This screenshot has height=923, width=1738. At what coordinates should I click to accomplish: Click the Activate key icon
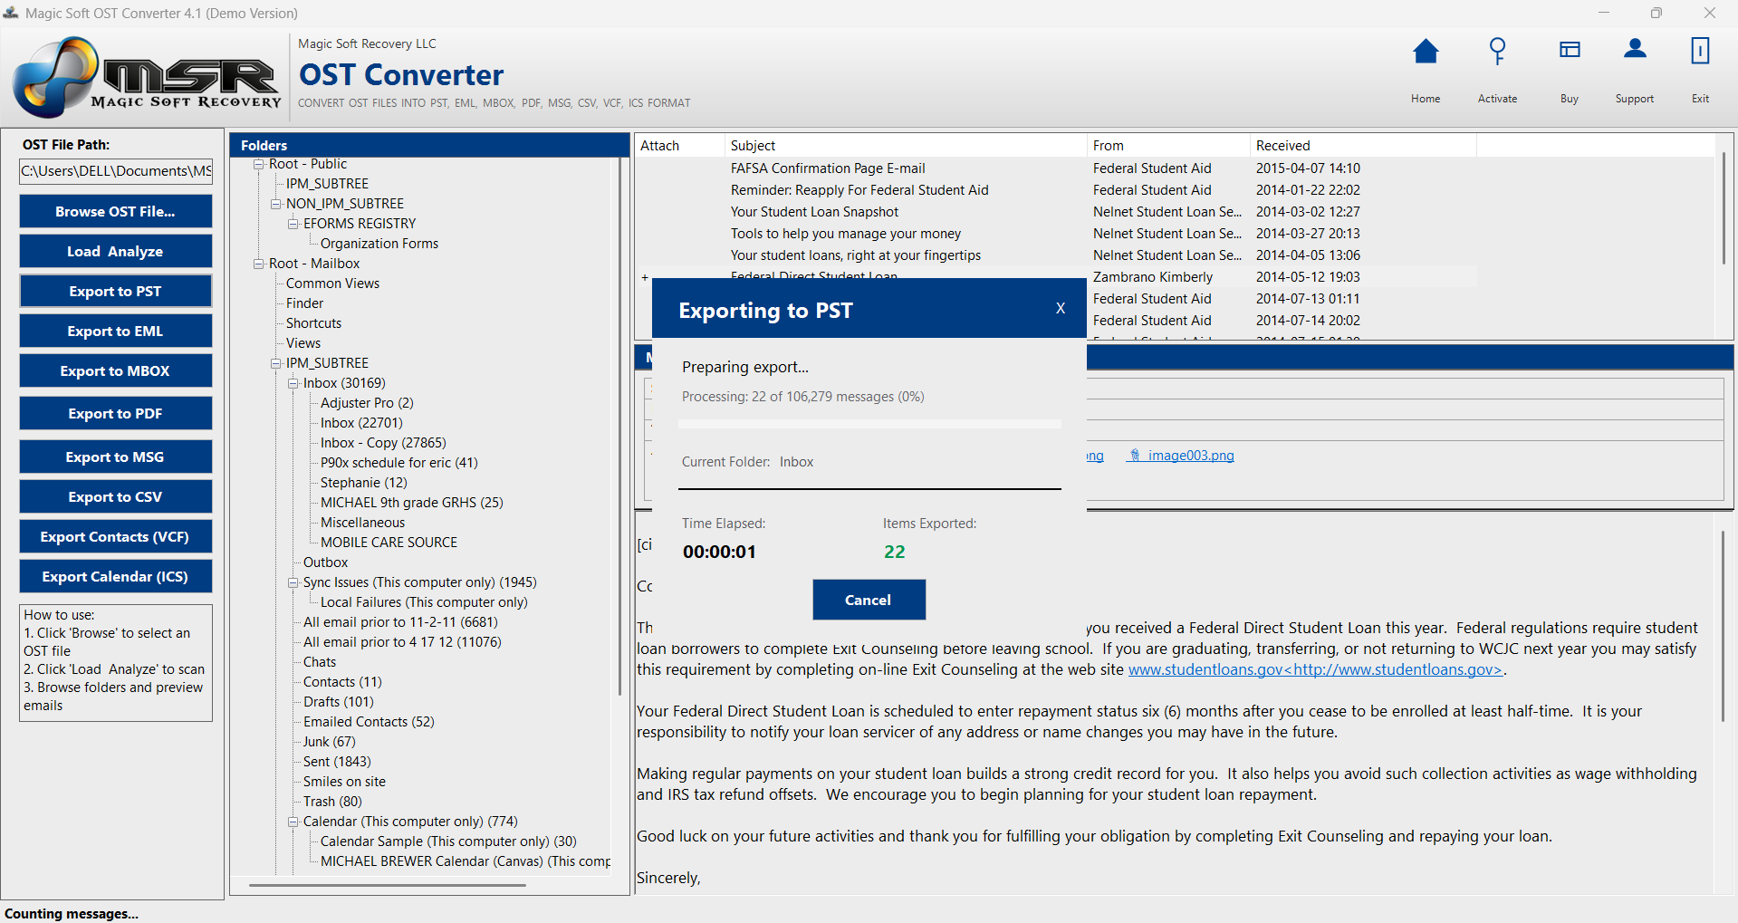1497,52
